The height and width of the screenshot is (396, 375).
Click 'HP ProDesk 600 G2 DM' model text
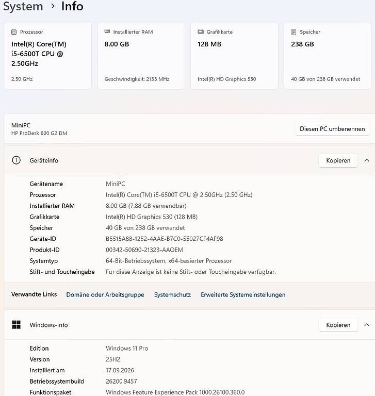(39, 133)
